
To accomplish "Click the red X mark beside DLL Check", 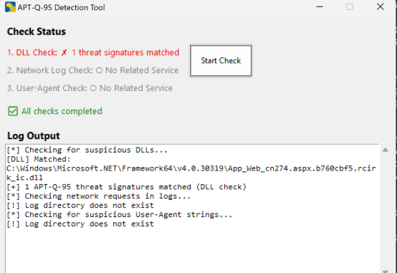I will tap(64, 53).
